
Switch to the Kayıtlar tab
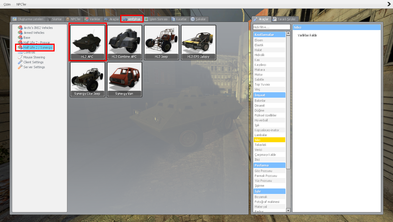pos(179,19)
